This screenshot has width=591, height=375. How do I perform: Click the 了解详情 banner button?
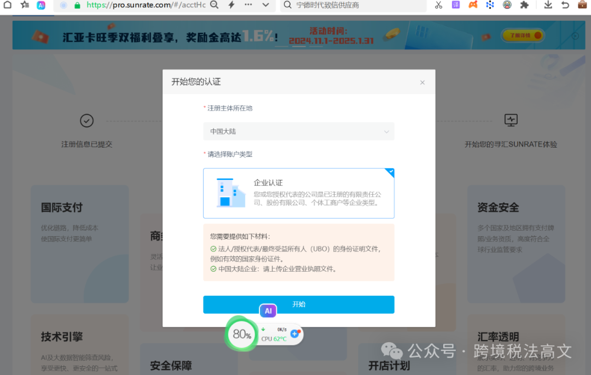(522, 34)
